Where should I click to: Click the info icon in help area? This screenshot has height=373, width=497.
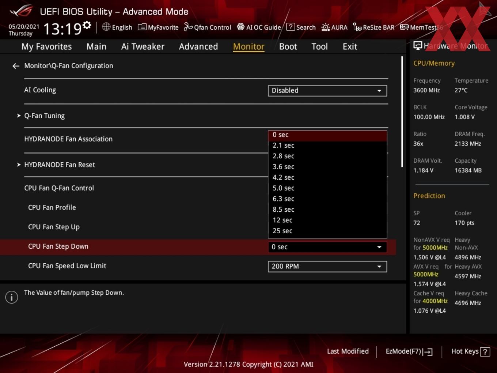tap(12, 297)
